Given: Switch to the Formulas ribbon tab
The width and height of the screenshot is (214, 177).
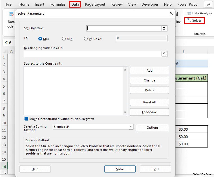Looking at the screenshot, I should coord(58,4).
